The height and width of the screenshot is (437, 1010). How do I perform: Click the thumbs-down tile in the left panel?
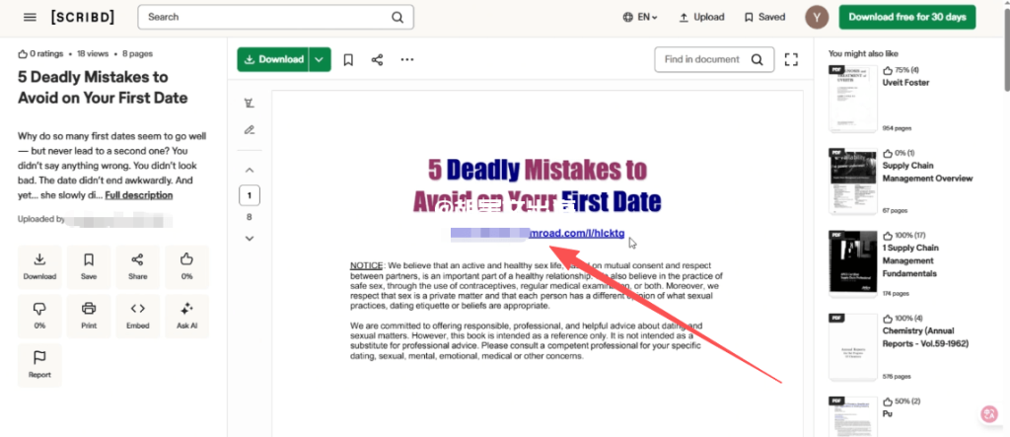[39, 316]
